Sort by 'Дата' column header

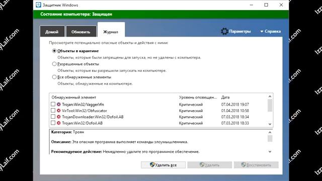(225, 98)
